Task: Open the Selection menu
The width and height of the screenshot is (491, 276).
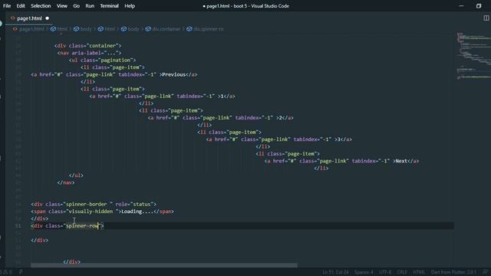Action: pyautogui.click(x=41, y=6)
